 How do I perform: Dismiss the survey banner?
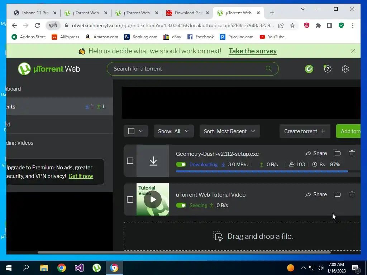point(353,51)
